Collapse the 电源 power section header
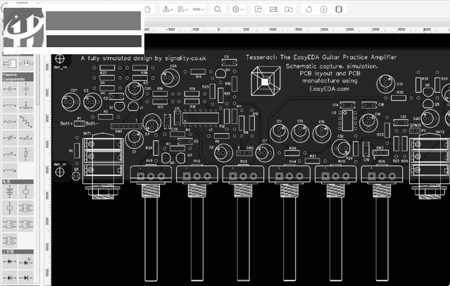This screenshot has height=286, width=450. point(18,182)
